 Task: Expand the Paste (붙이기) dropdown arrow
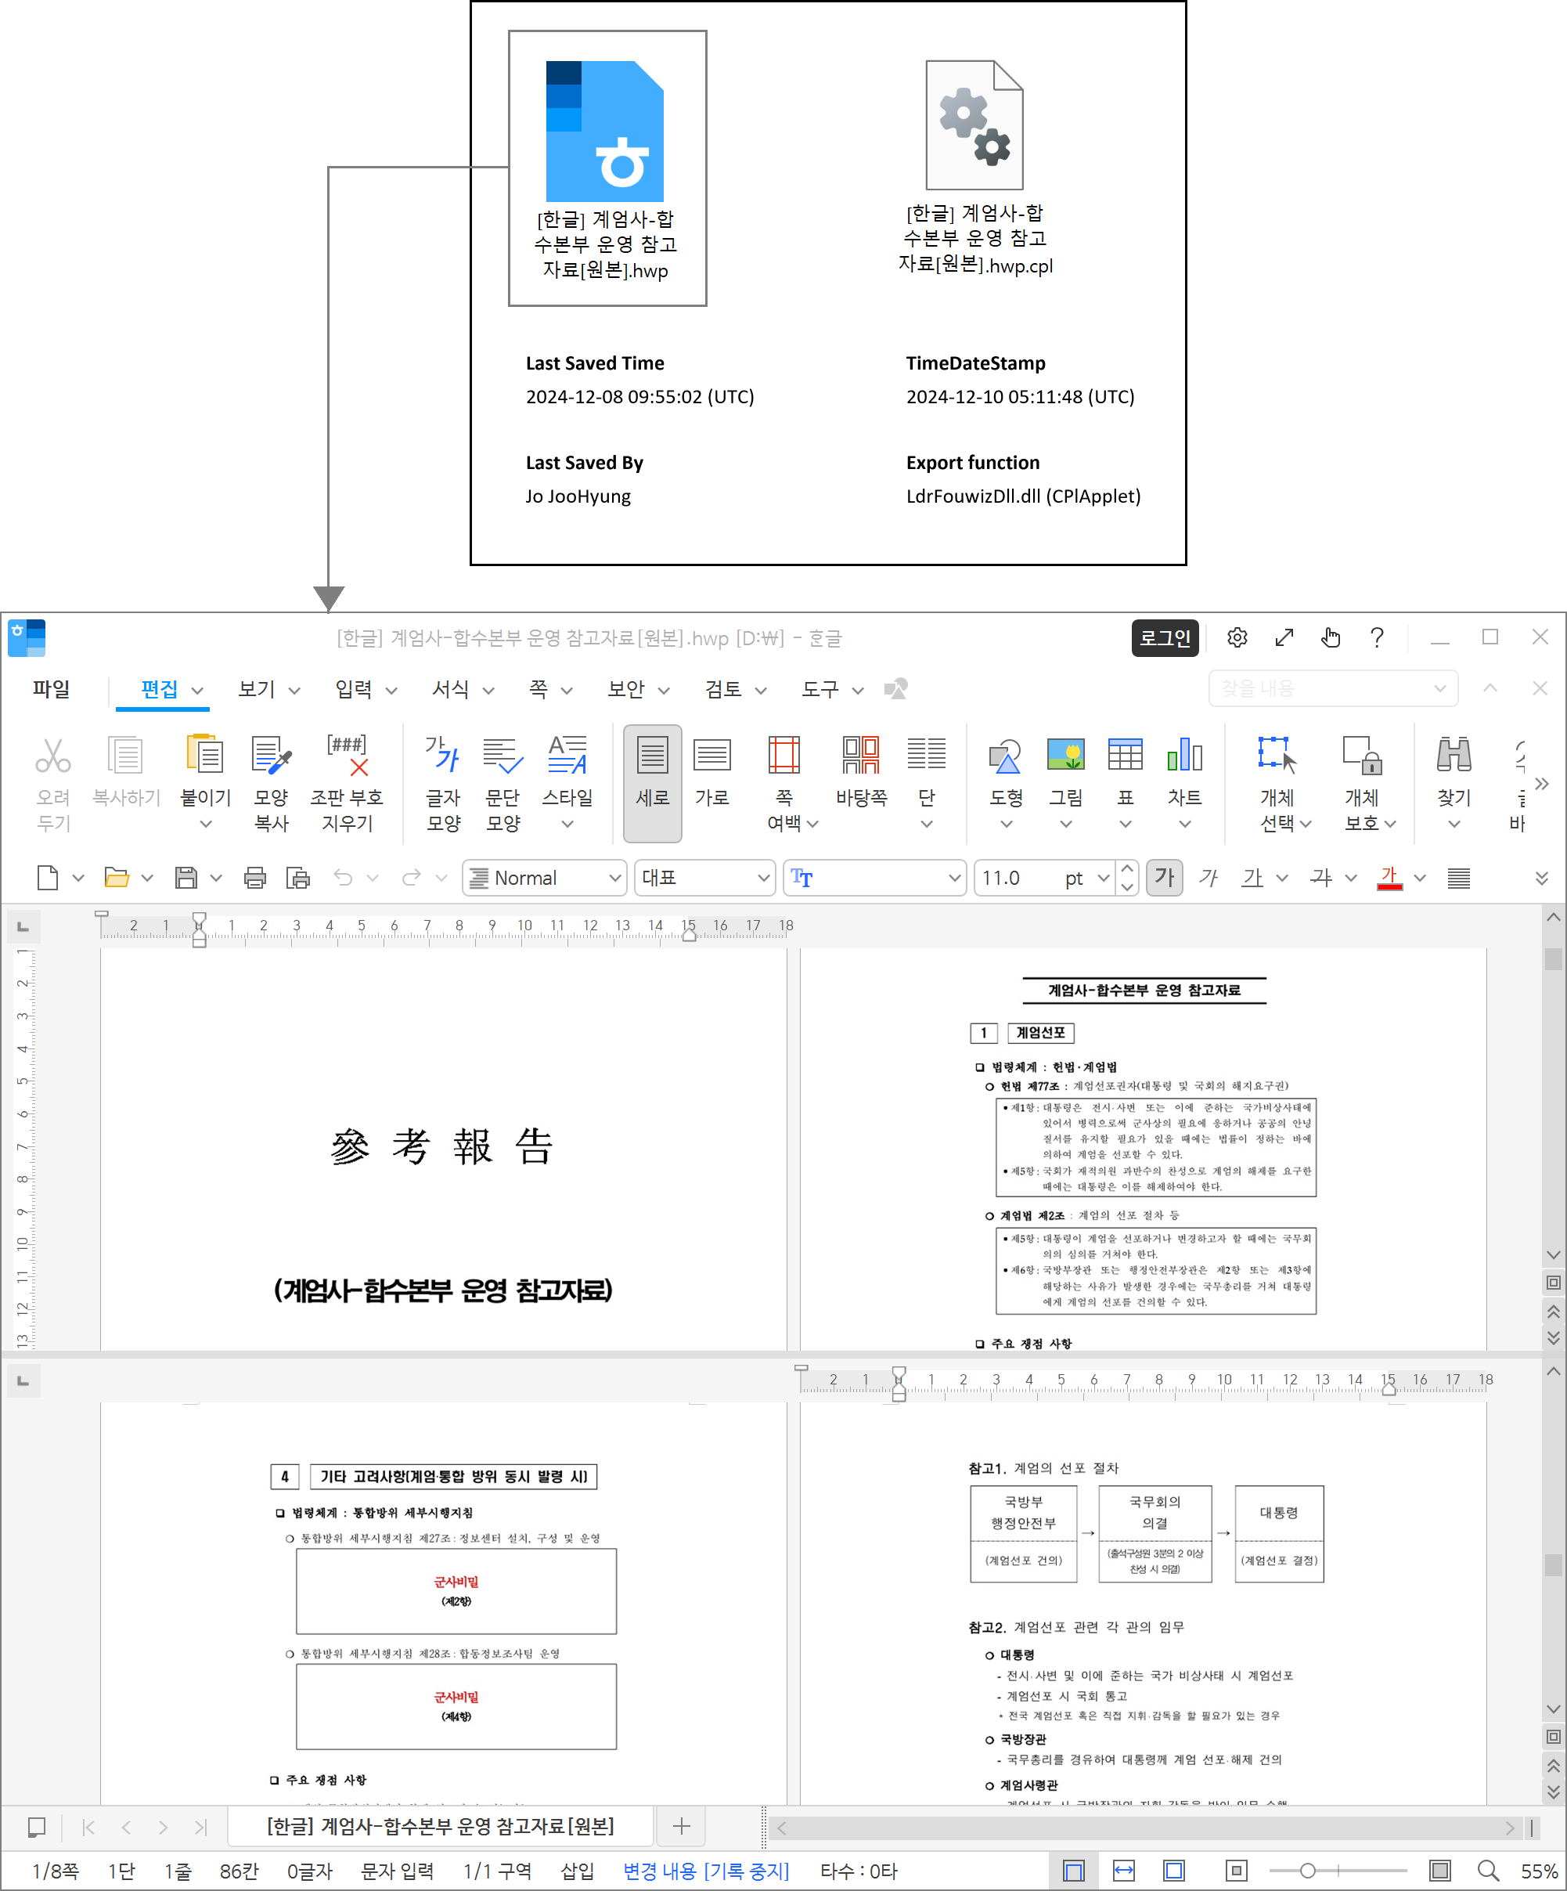tap(205, 823)
